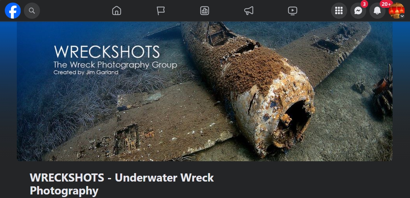Open the bar chart insights icon

[x=205, y=11]
